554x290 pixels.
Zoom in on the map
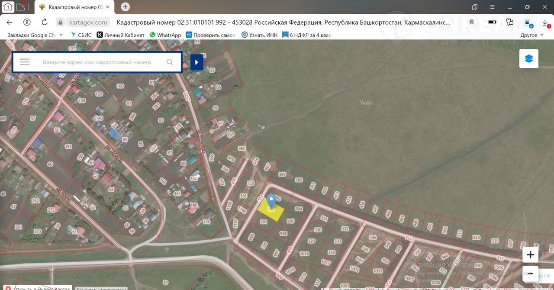point(530,255)
